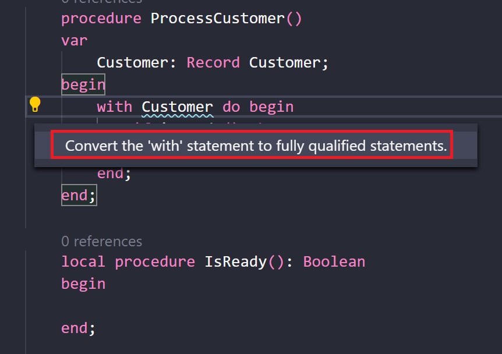This screenshot has height=354, width=502.
Task: Click the Customer record type after Record
Action: click(285, 62)
